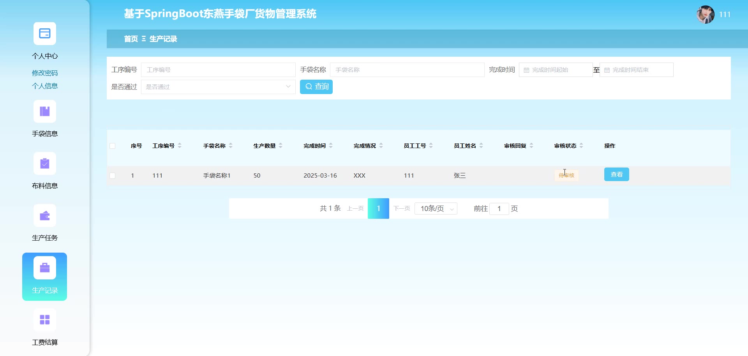Sort by 审核状态 column arrows
This screenshot has height=356, width=748.
coord(581,146)
